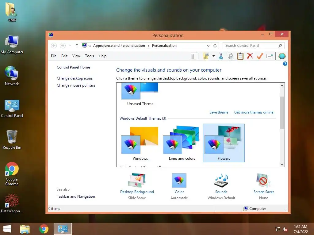The height and width of the screenshot is (235, 314).
Task: Click the Control Panel taskbar button
Action: pyautogui.click(x=63, y=229)
